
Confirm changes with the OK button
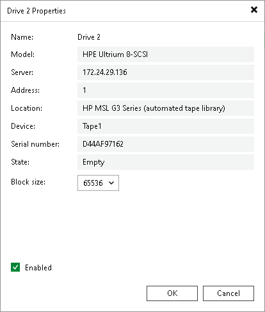tap(172, 293)
